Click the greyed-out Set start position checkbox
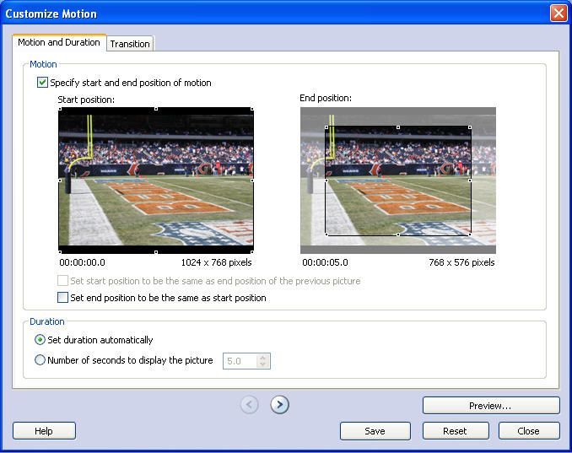Image resolution: width=572 pixels, height=453 pixels. pyautogui.click(x=62, y=280)
